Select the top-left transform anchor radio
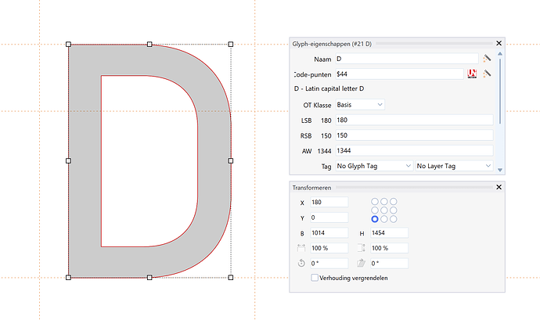The image size is (540, 320). point(375,202)
